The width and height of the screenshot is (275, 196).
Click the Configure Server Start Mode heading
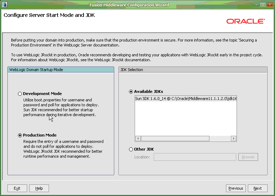[x=49, y=15]
